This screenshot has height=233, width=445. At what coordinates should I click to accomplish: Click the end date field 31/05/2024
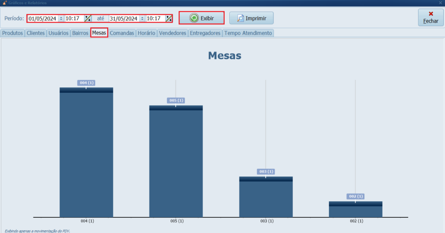pyautogui.click(x=124, y=18)
